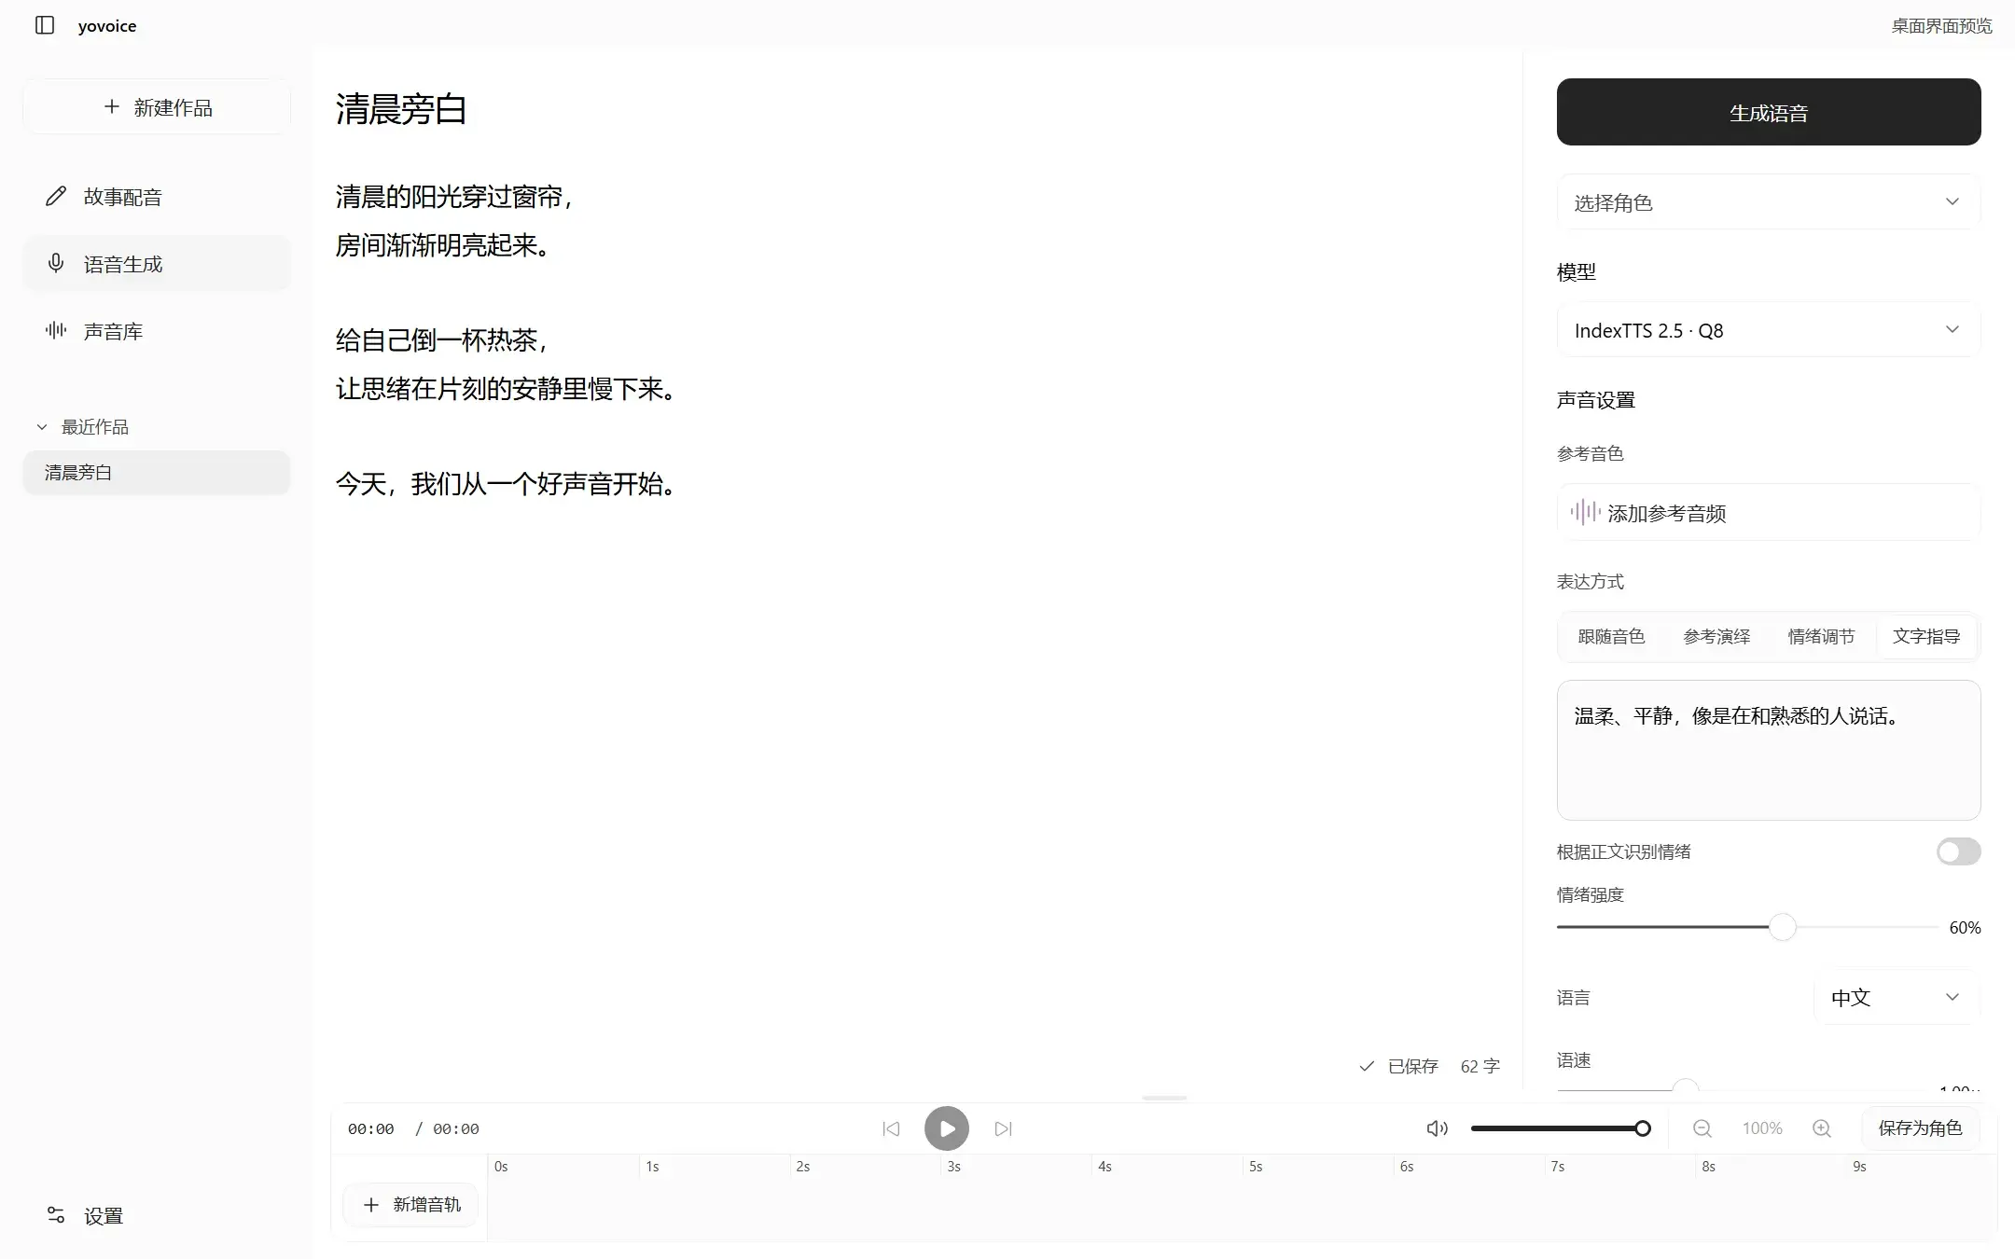Screen dimensions: 2015x1259
Task: Click the line 今天，我们从一个好声音开始。
Action: 507,484
